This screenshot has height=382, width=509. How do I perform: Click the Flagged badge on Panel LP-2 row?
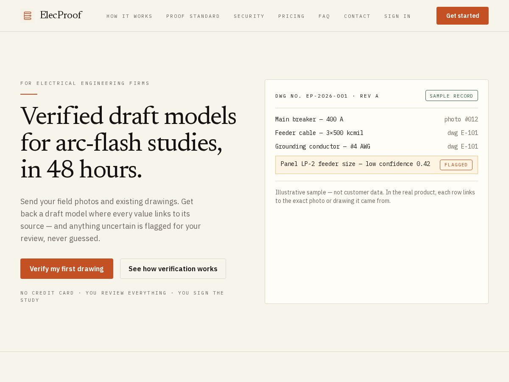click(456, 165)
